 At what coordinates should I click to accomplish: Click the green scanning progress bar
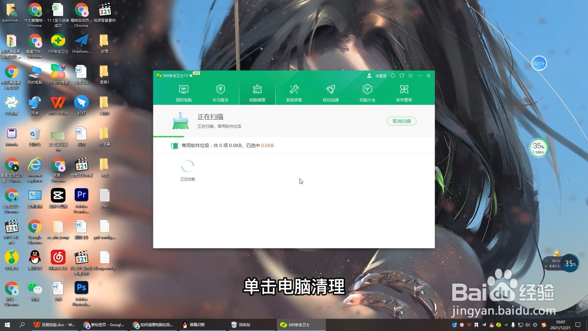click(169, 136)
